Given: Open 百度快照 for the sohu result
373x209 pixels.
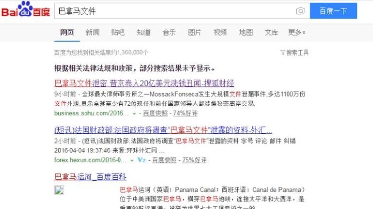Looking at the screenshot, I should tap(155, 113).
